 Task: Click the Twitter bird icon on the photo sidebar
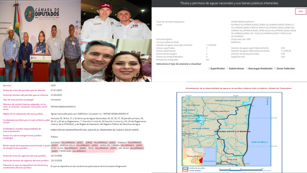click(77, 22)
